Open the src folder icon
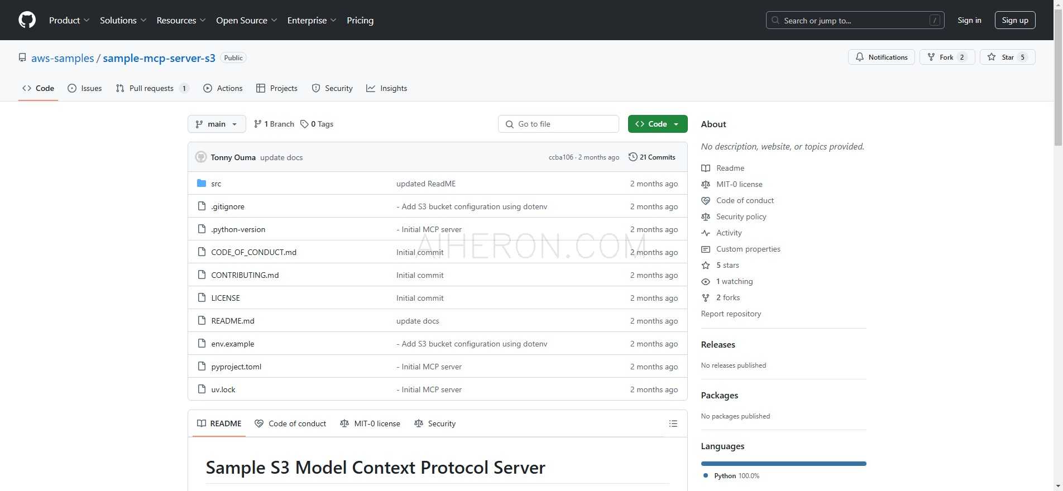The height and width of the screenshot is (491, 1063). pos(202,184)
